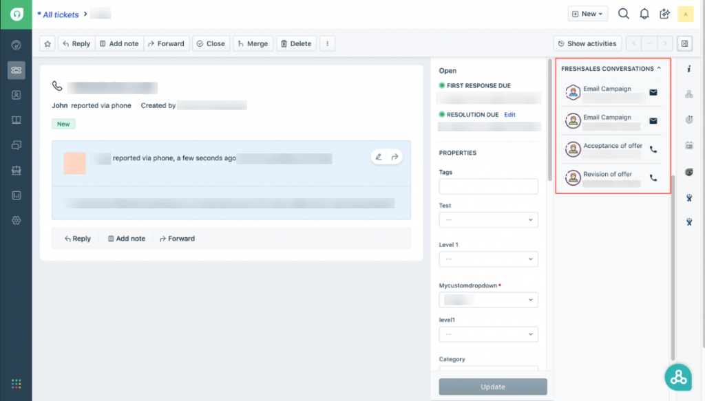
Task: Open the time tracking stopwatch icon
Action: [x=689, y=119]
